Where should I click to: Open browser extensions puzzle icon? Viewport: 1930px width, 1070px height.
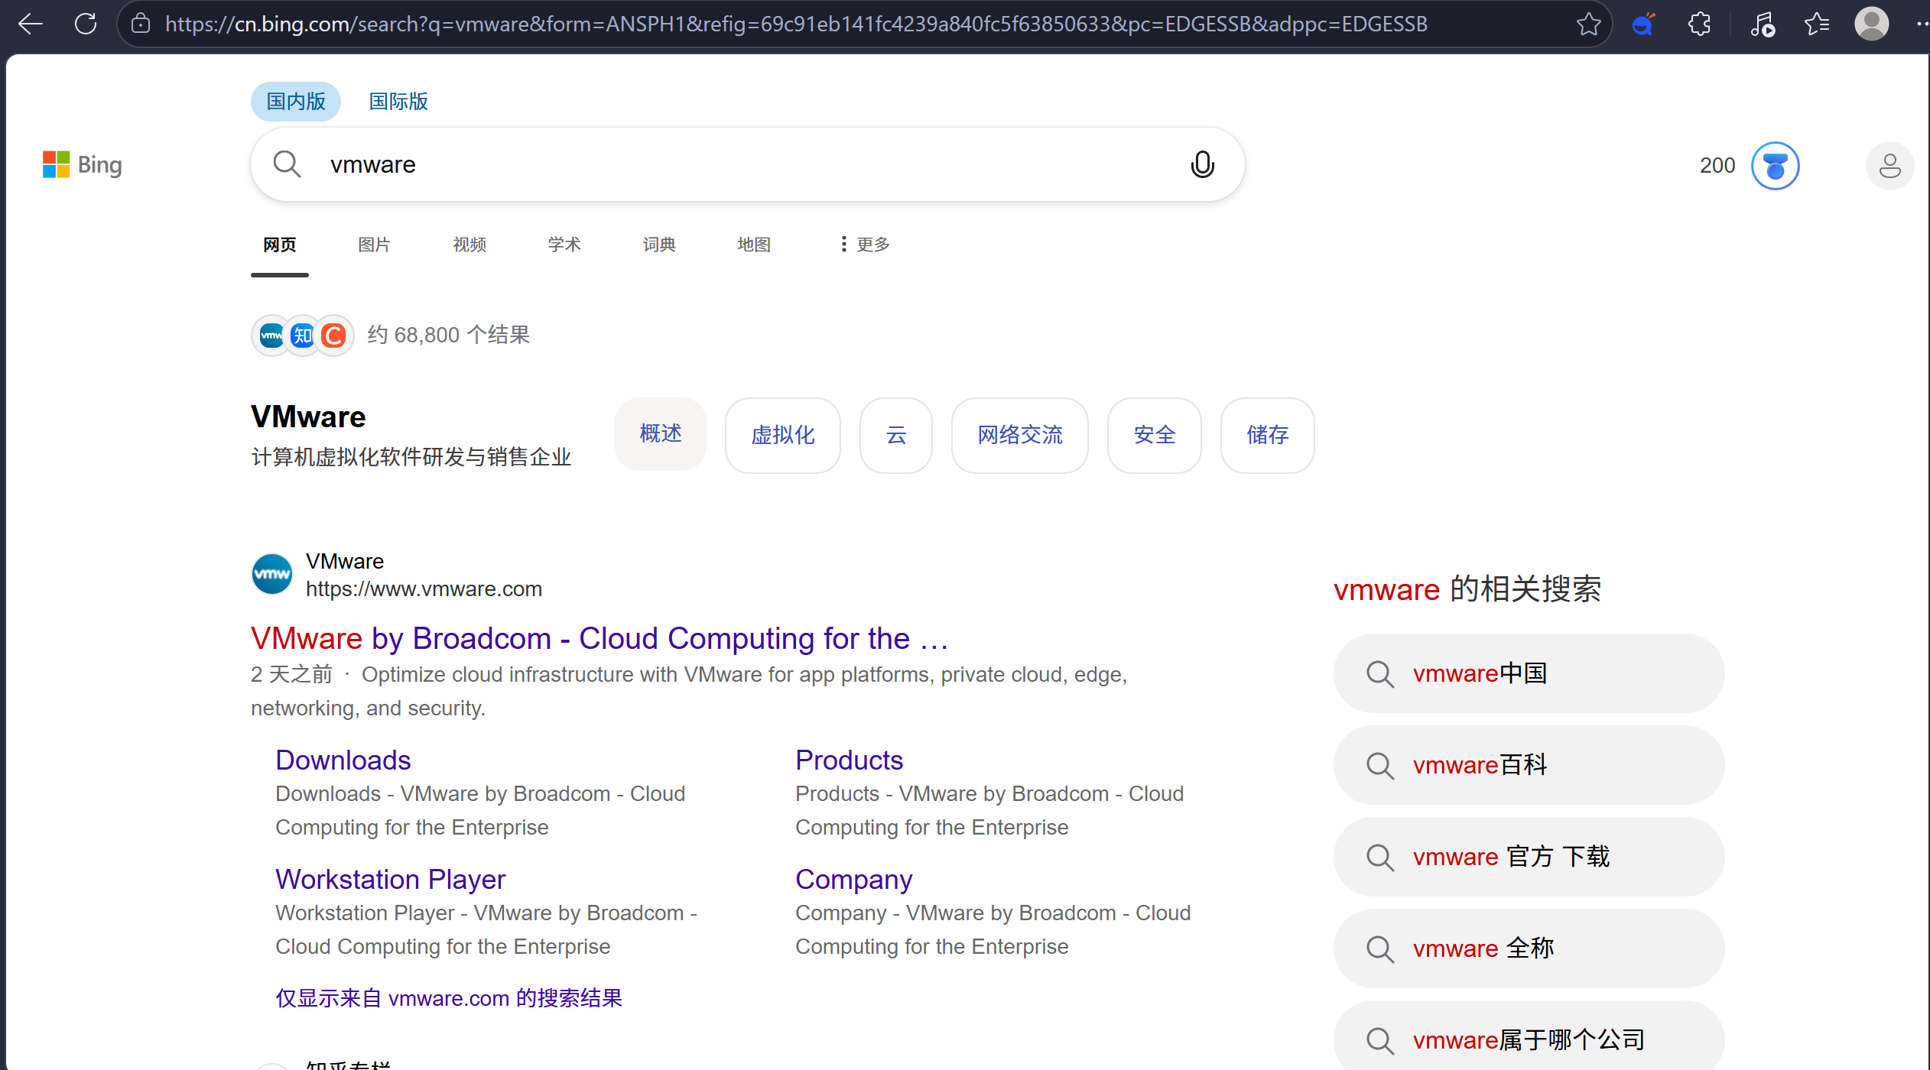coord(1699,24)
